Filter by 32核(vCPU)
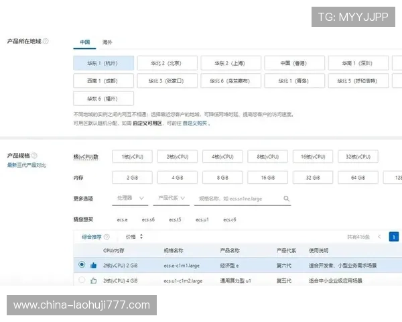402x322 pixels. (358, 156)
